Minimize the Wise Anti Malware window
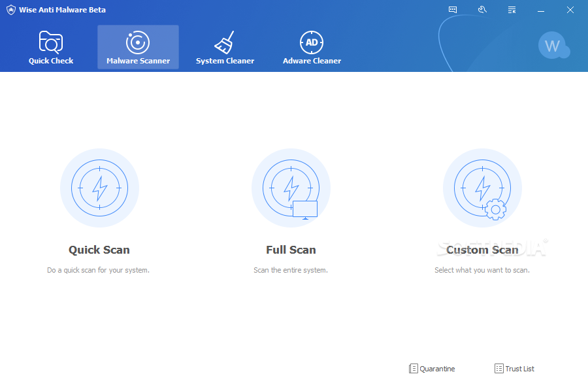The height and width of the screenshot is (389, 588). pos(541,10)
